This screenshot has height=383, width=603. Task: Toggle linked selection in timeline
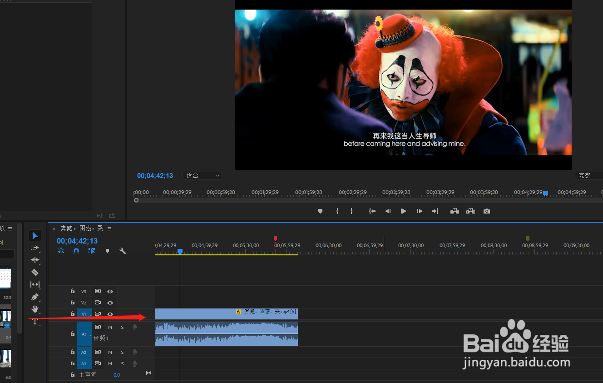(x=92, y=251)
